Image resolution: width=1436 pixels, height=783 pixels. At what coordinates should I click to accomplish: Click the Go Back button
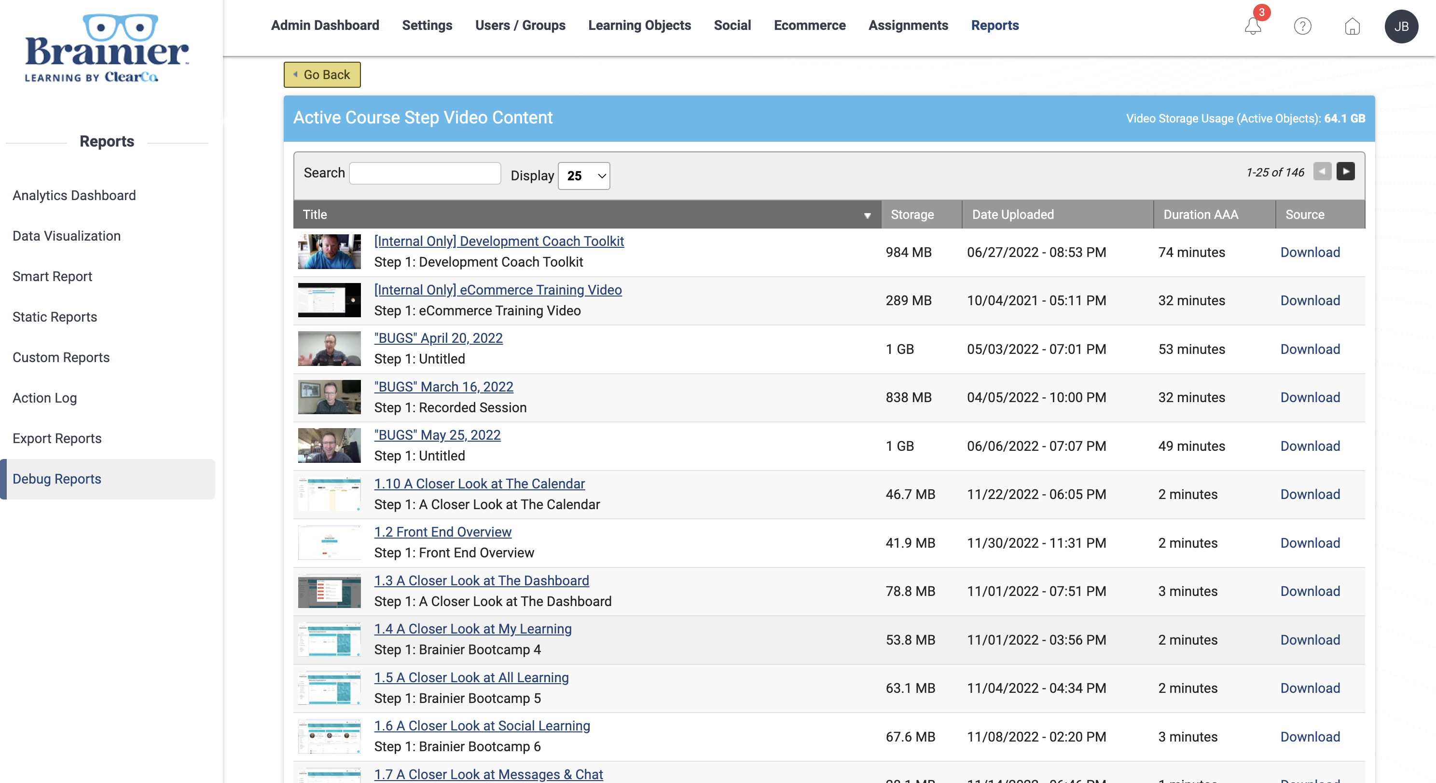(322, 75)
